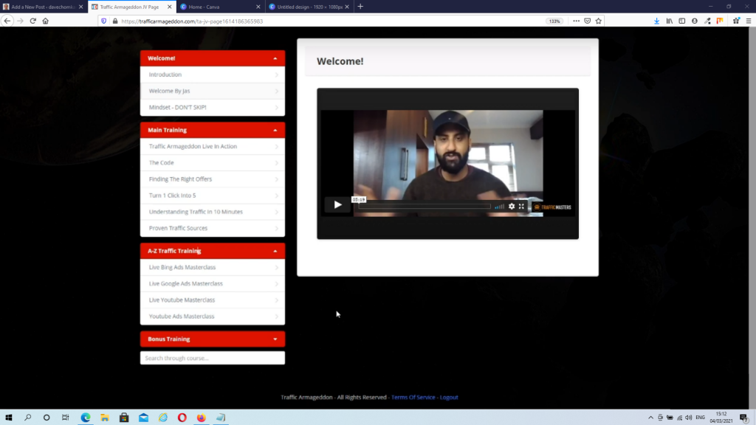The height and width of the screenshot is (425, 756).
Task: Open the Windows notification center
Action: point(744,418)
